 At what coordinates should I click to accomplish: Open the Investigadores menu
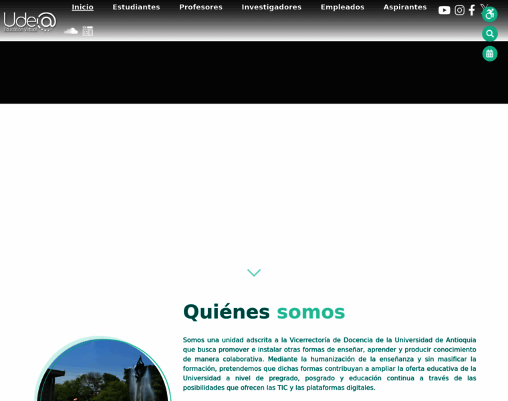click(271, 7)
